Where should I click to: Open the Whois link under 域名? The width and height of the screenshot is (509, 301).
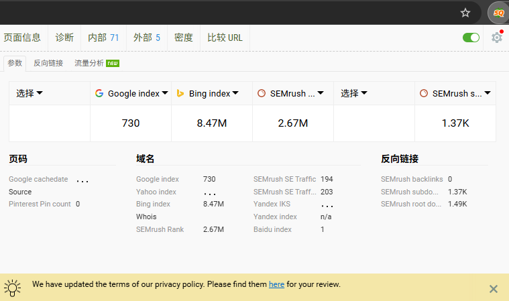point(146,217)
